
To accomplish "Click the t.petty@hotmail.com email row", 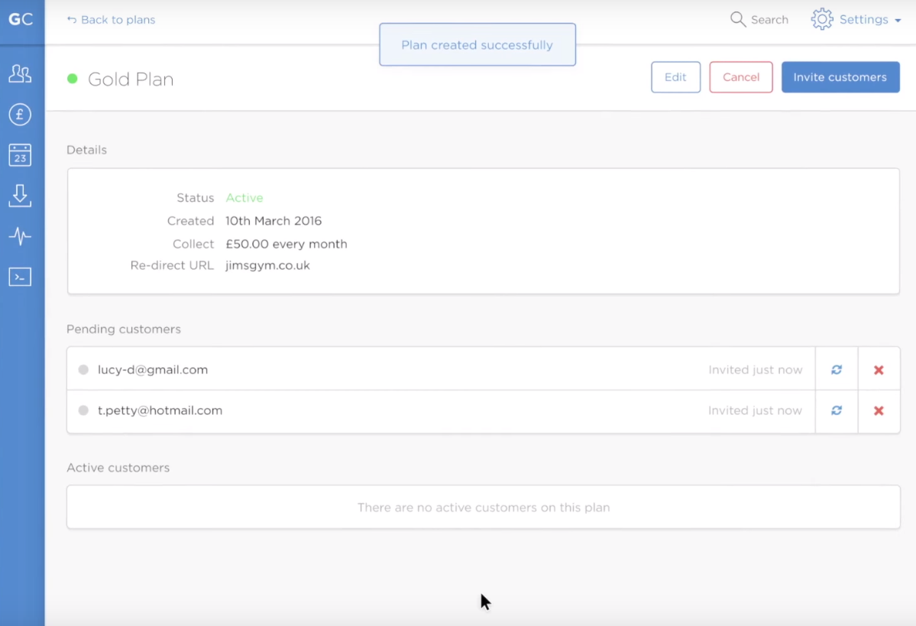I will [441, 410].
